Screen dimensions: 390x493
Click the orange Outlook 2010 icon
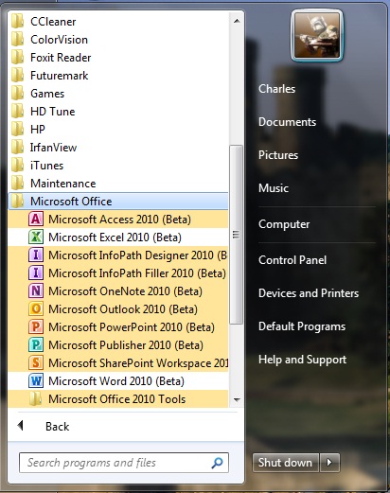pos(36,308)
